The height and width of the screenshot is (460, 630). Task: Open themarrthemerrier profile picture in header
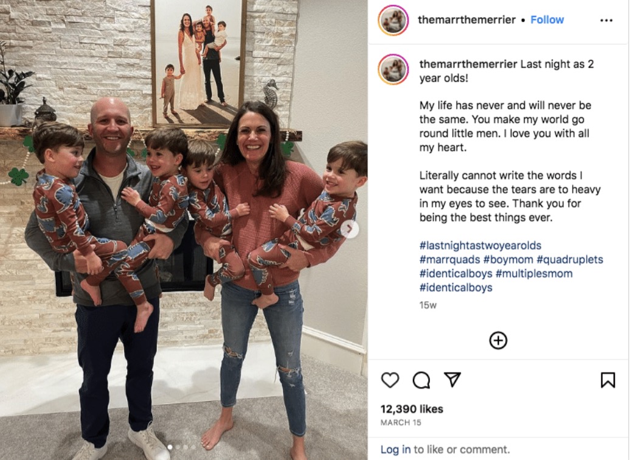tap(393, 20)
